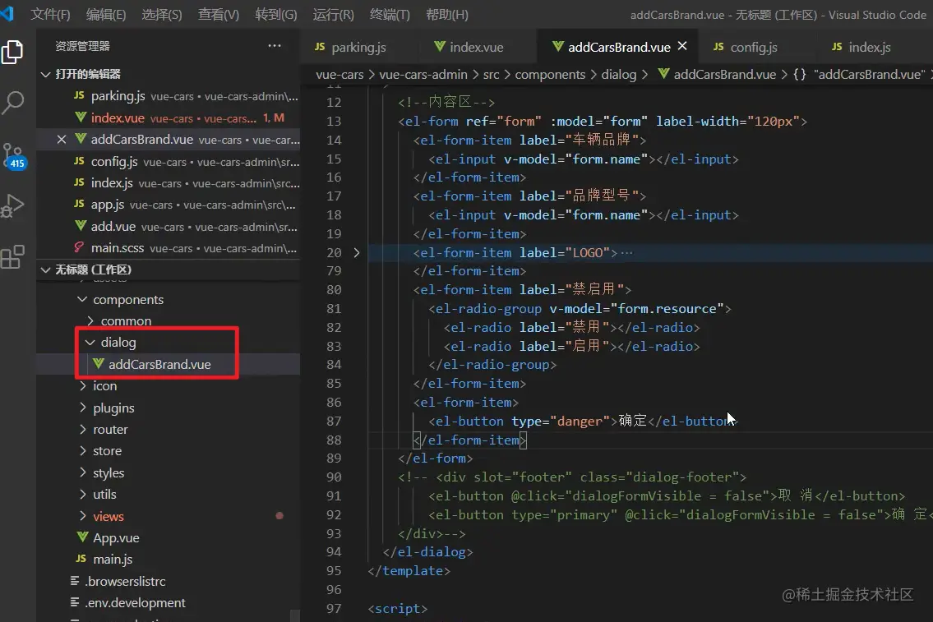
Task: Click the explorer vertical scrollbar thumb
Action: click(294, 615)
